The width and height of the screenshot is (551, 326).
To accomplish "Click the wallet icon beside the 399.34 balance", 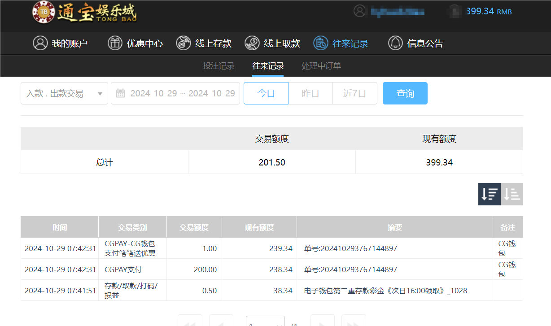I will pos(455,11).
